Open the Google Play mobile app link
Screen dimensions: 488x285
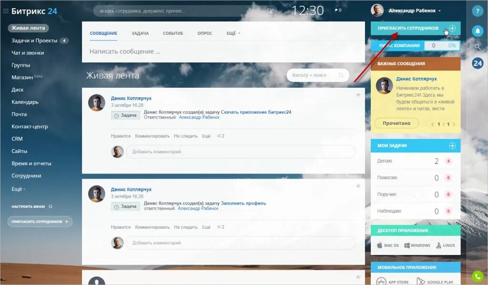[x=435, y=282]
